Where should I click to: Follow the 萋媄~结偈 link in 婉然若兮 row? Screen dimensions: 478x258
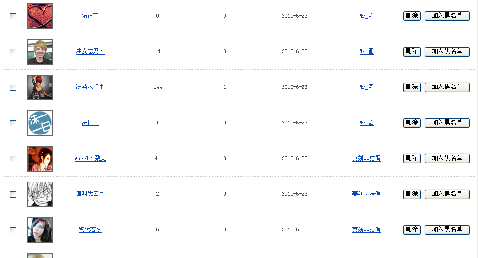(366, 229)
